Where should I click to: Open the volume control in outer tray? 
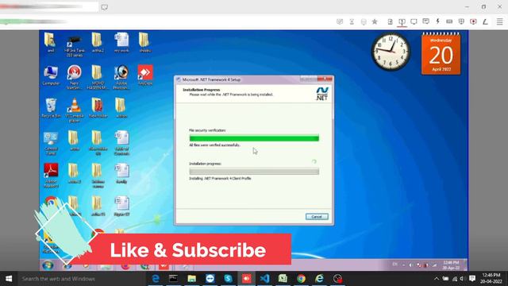[x=463, y=279]
